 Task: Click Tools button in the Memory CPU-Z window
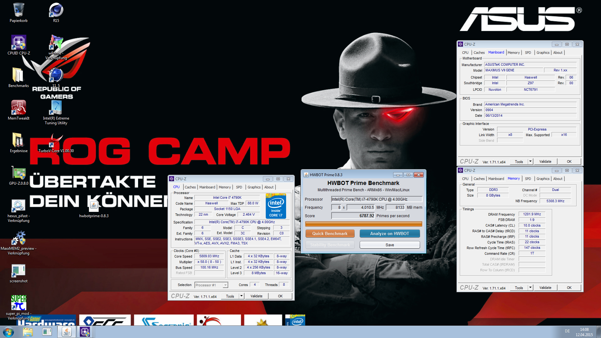click(x=519, y=288)
